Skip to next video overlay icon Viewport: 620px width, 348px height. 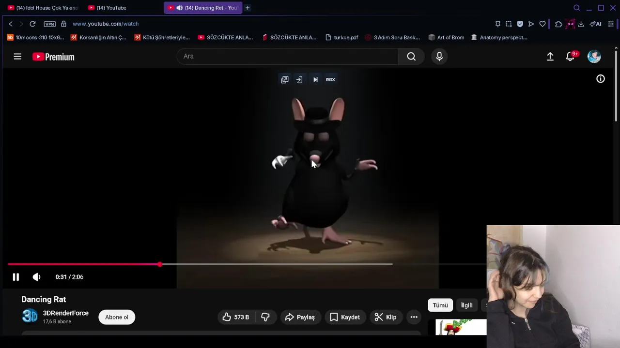tap(315, 80)
